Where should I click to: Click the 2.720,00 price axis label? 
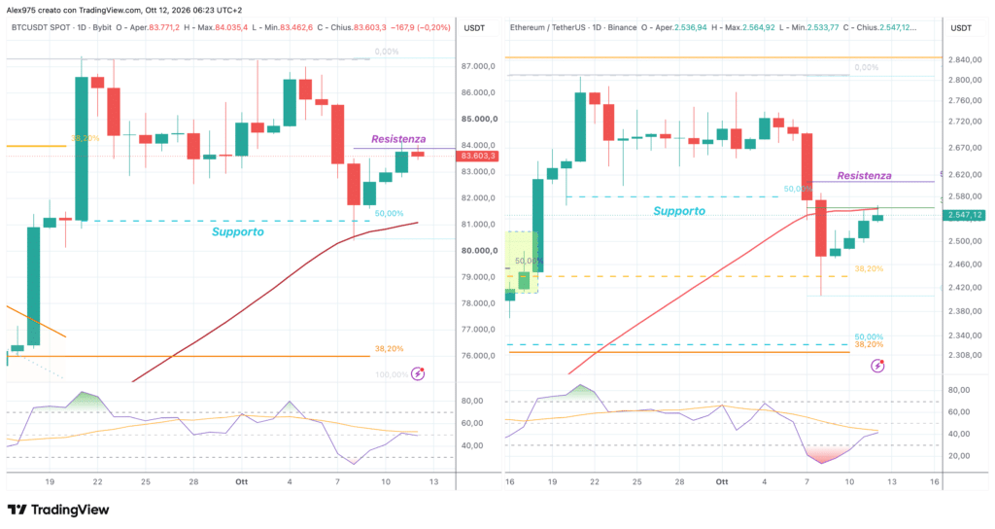965,122
